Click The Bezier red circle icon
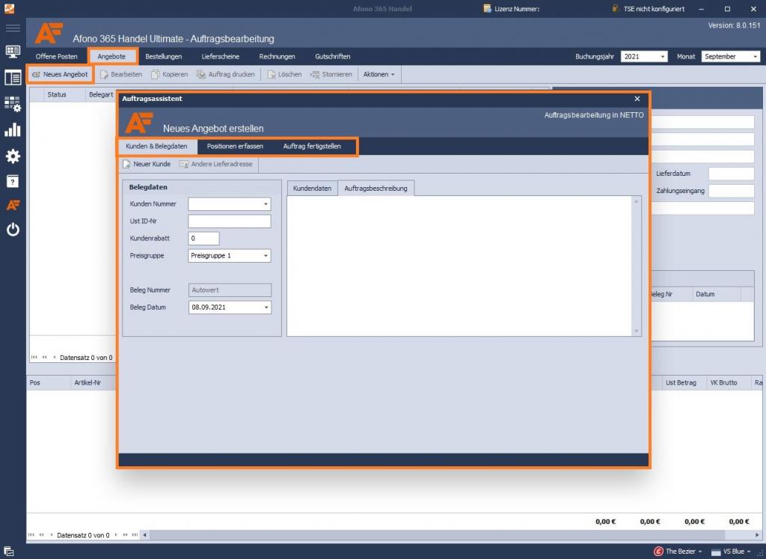Screen dimensions: 766x559 click(x=658, y=552)
